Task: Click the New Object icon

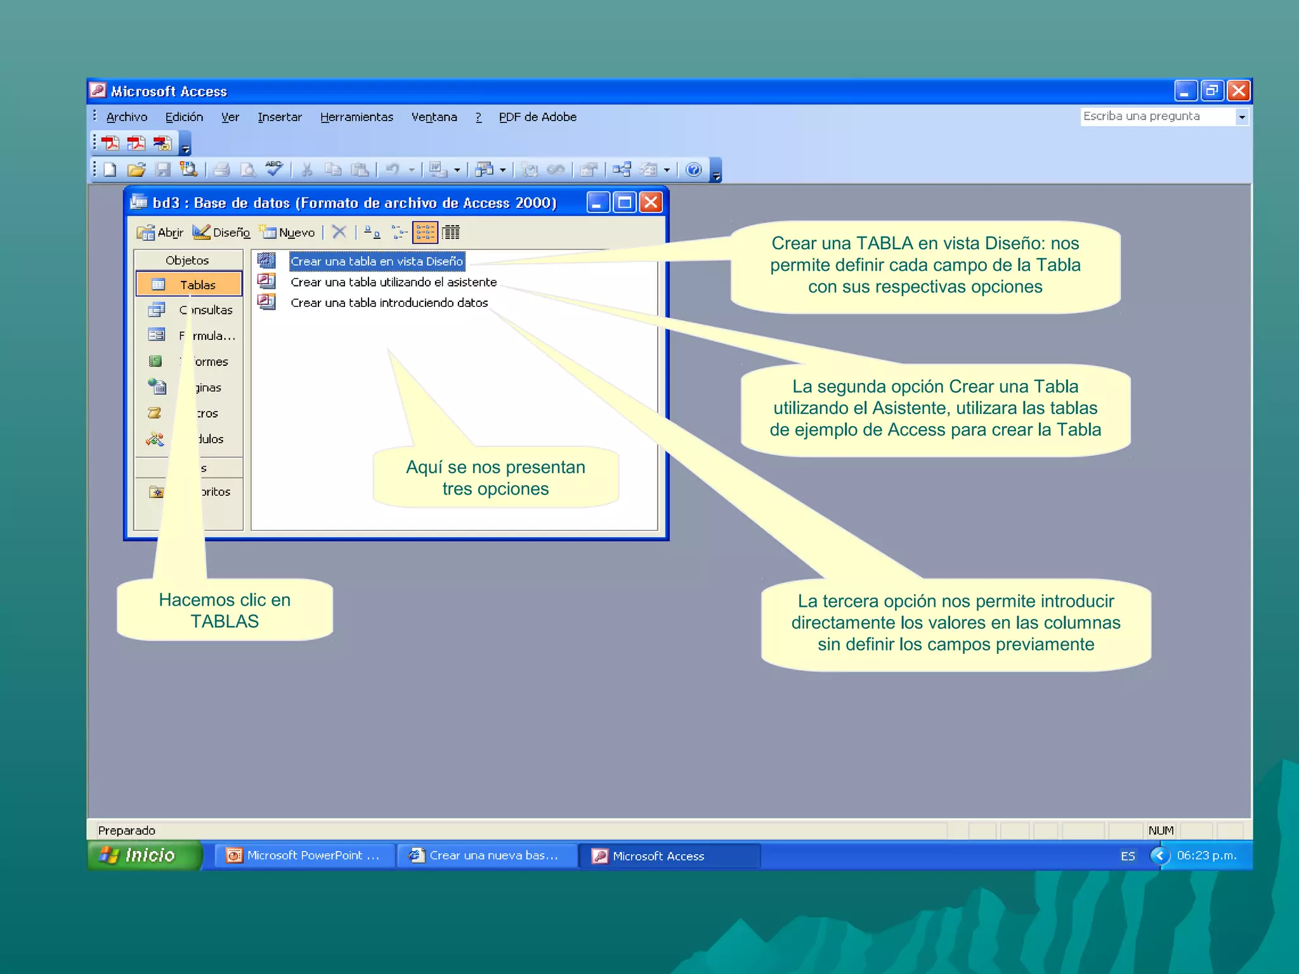Action: click(648, 169)
